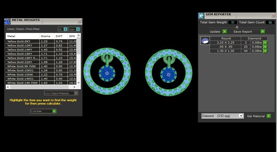This screenshot has height=152, width=277.
Task: Click the Round shape column header
Action: tap(225, 38)
